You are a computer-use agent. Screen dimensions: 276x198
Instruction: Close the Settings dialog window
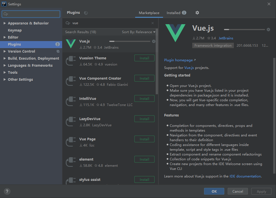pos(269,4)
